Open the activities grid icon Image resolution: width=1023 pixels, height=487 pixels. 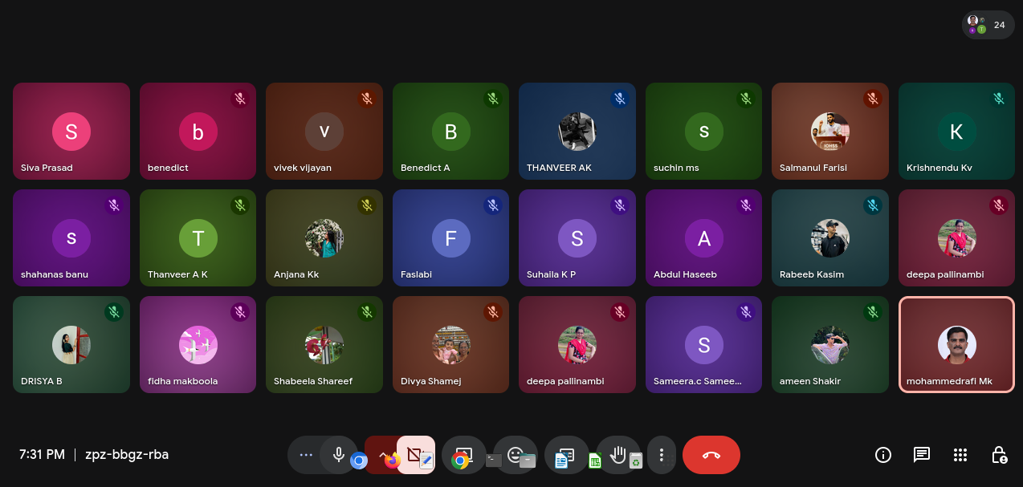coord(960,455)
